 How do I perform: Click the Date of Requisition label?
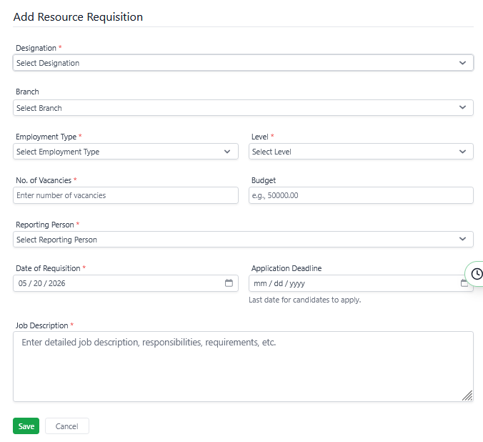pos(48,268)
